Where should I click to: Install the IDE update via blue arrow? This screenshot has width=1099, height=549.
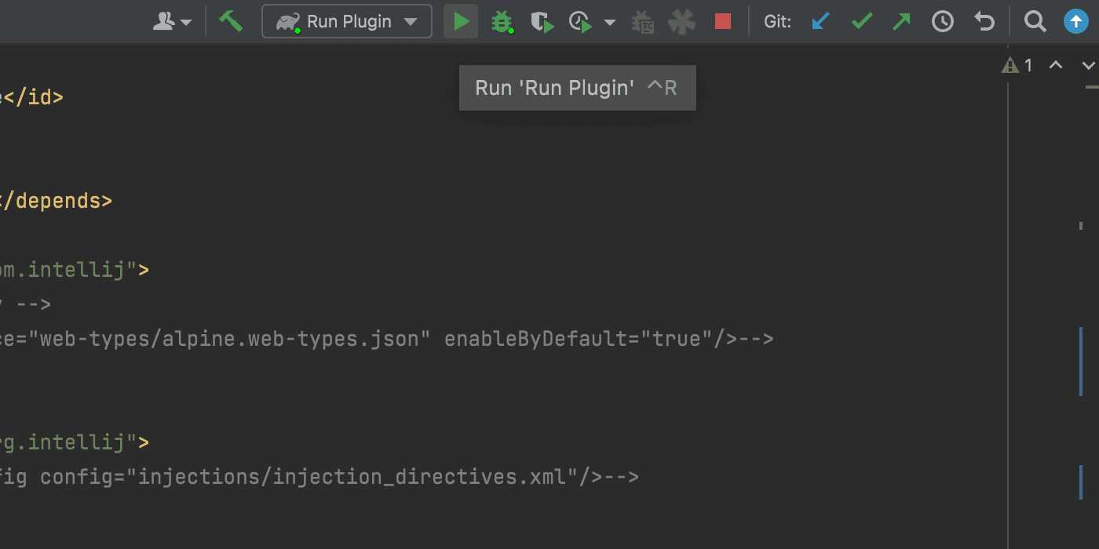(1075, 21)
